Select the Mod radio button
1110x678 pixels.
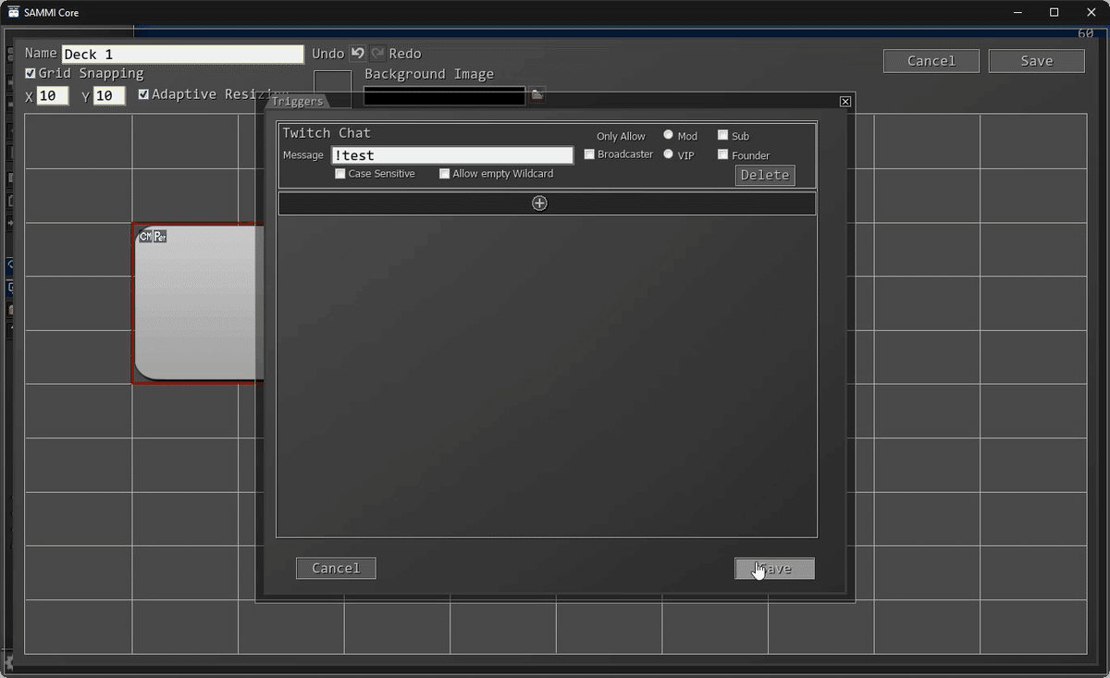[669, 135]
